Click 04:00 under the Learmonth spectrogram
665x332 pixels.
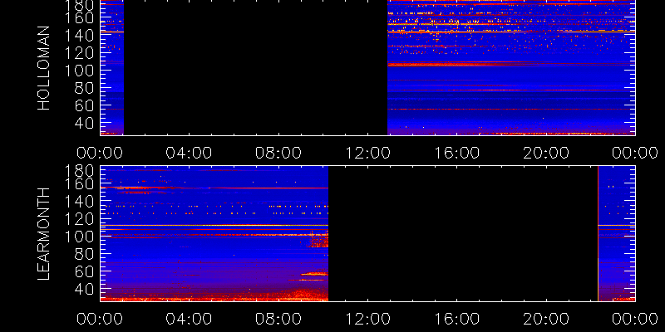(189, 319)
